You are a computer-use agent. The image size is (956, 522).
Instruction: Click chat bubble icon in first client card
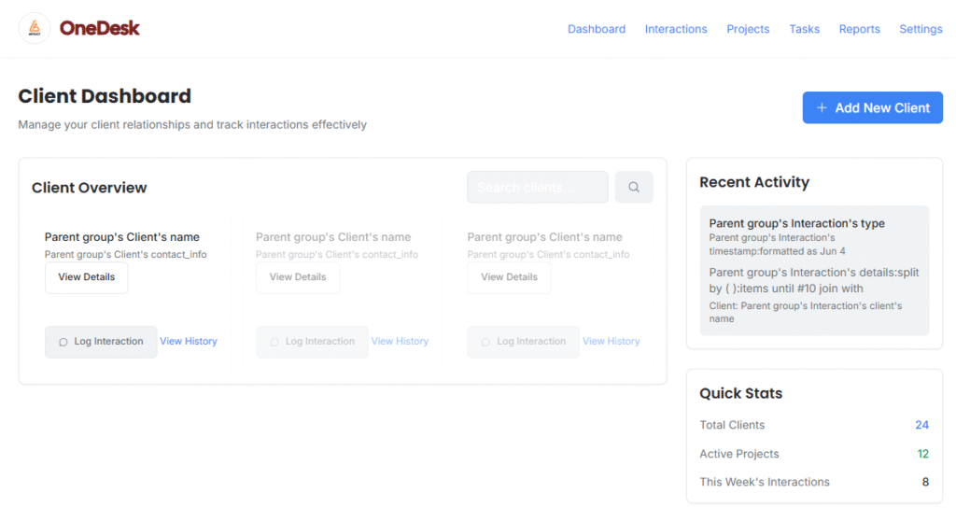pyautogui.click(x=63, y=343)
